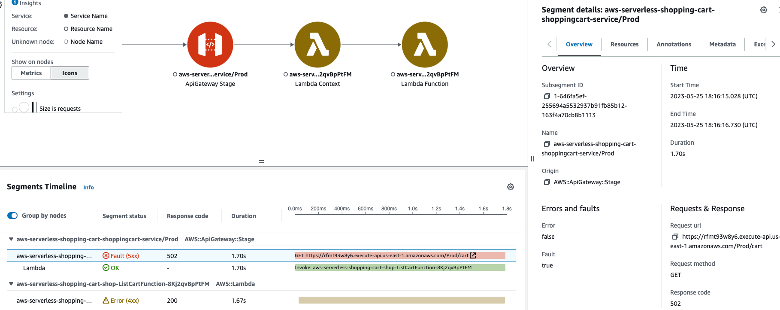
Task: Click the Fault (5xx) status icon
Action: (x=106, y=256)
